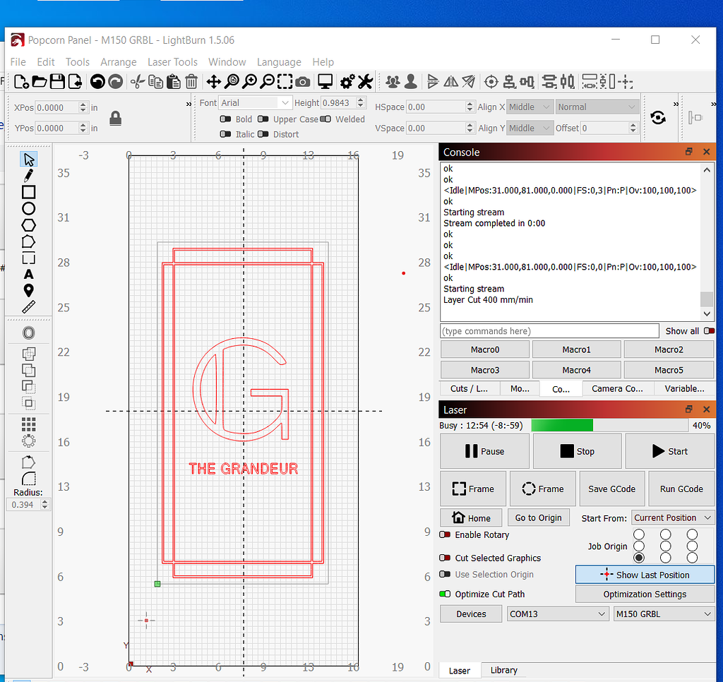
Task: Click the Optimization Settings button
Action: click(645, 594)
